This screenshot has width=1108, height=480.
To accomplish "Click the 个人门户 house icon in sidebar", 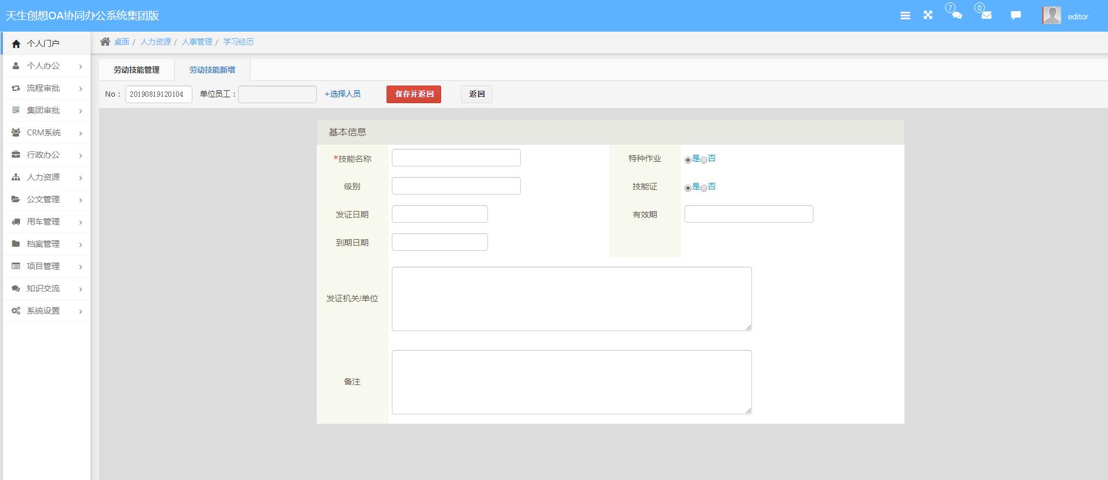I will pyautogui.click(x=16, y=43).
